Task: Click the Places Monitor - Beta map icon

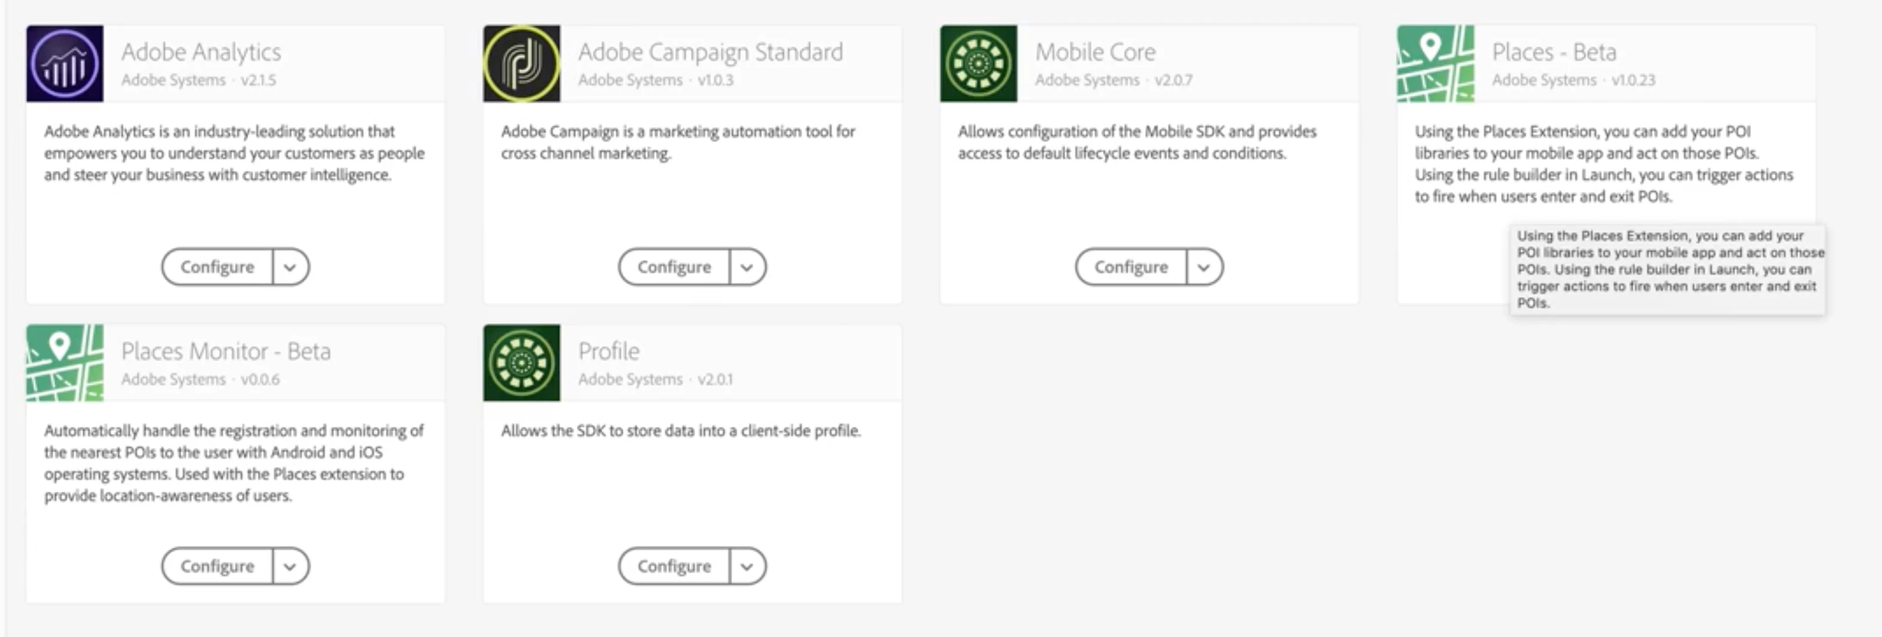Action: 64,363
